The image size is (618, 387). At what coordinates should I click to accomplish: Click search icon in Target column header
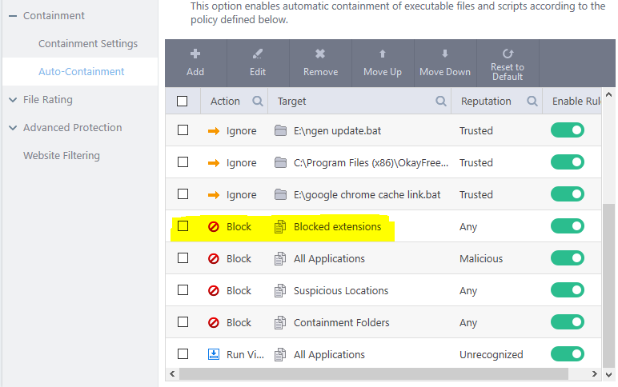coord(440,102)
